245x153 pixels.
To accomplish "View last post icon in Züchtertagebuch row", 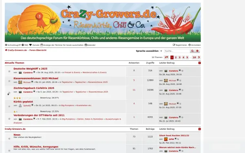I will pos(183,90).
